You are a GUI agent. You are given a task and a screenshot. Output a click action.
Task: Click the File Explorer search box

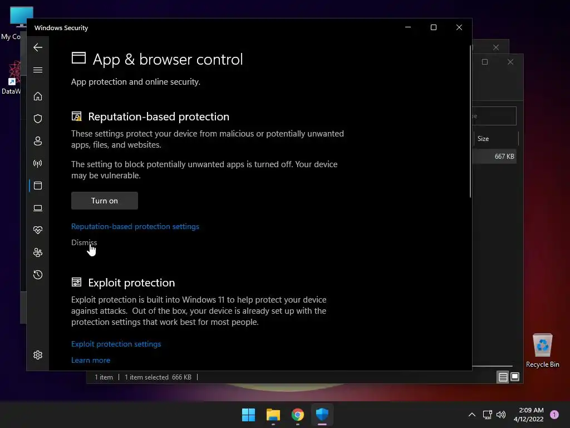point(494,116)
